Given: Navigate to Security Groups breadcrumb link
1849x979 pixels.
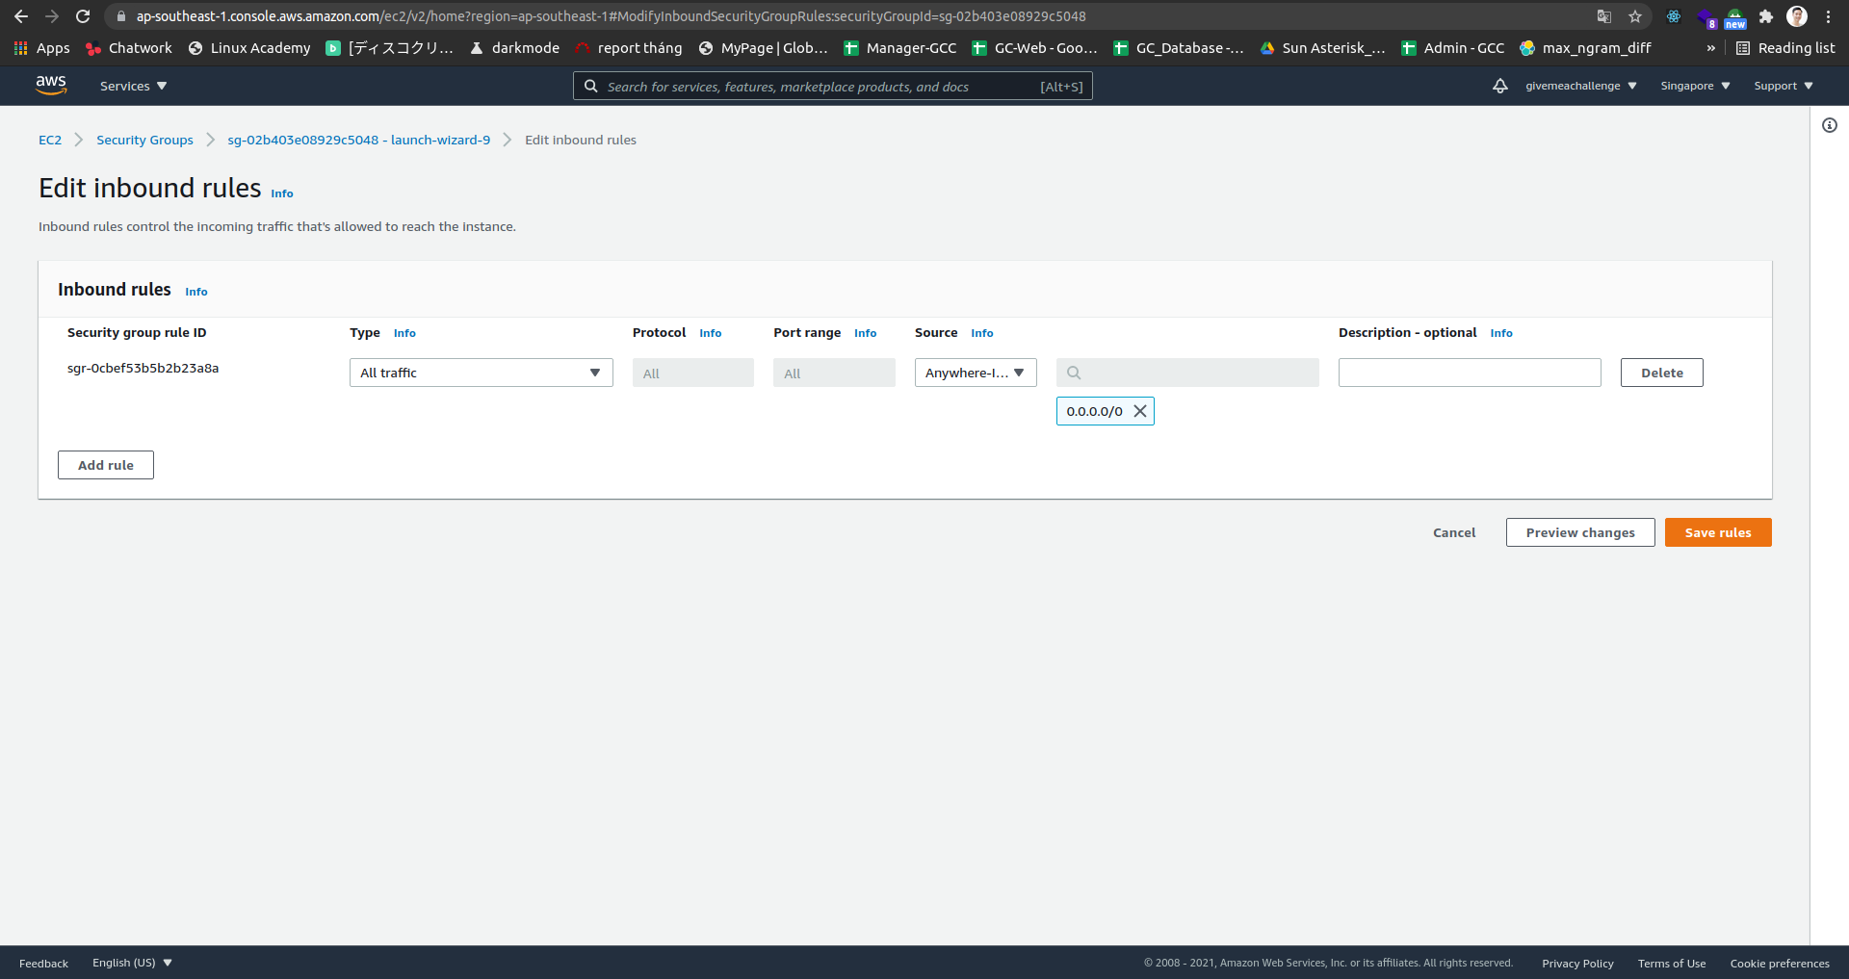Looking at the screenshot, I should coord(144,140).
